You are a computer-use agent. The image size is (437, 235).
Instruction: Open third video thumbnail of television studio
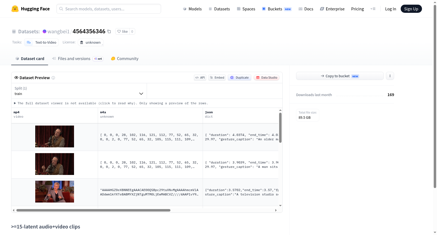point(55,192)
